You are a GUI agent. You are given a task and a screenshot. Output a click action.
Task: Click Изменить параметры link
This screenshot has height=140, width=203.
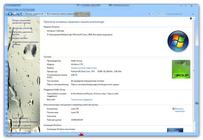pyautogui.click(x=180, y=110)
